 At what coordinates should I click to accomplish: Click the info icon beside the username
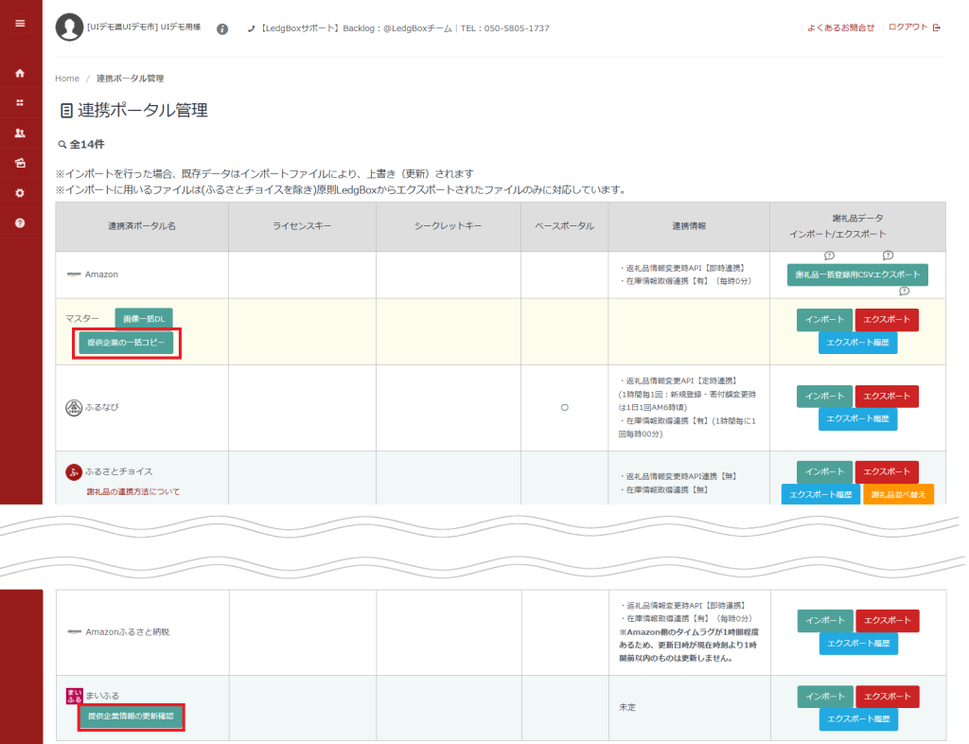point(222,28)
